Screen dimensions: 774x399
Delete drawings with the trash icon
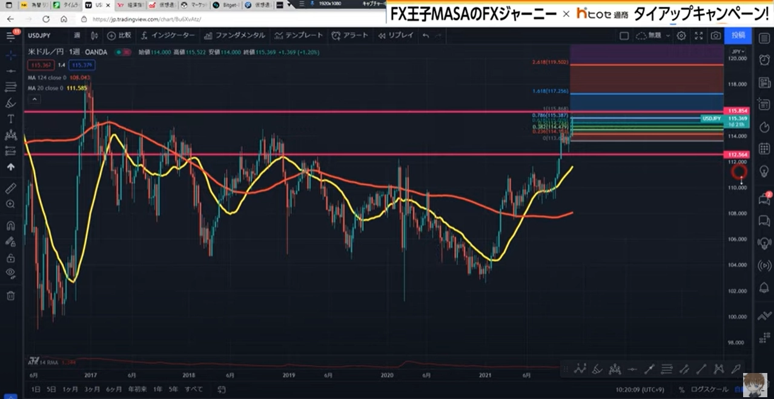click(10, 295)
